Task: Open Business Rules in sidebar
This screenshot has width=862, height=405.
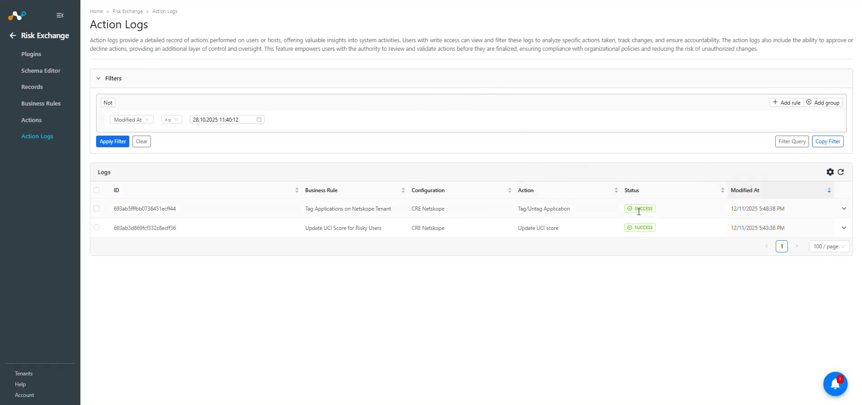Action: coord(41,103)
